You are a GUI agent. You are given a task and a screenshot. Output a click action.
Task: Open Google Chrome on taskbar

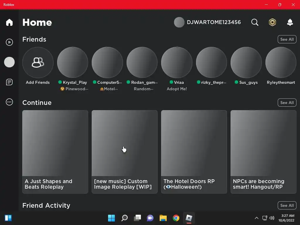[x=176, y=218]
